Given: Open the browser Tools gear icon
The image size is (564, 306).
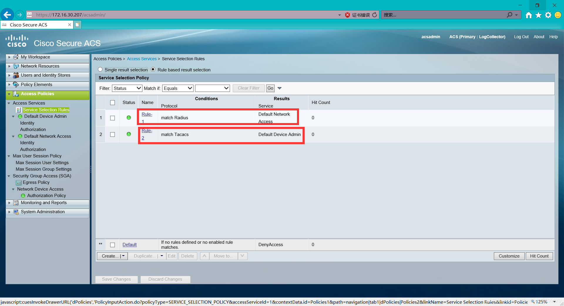Looking at the screenshot, I should [x=548, y=15].
